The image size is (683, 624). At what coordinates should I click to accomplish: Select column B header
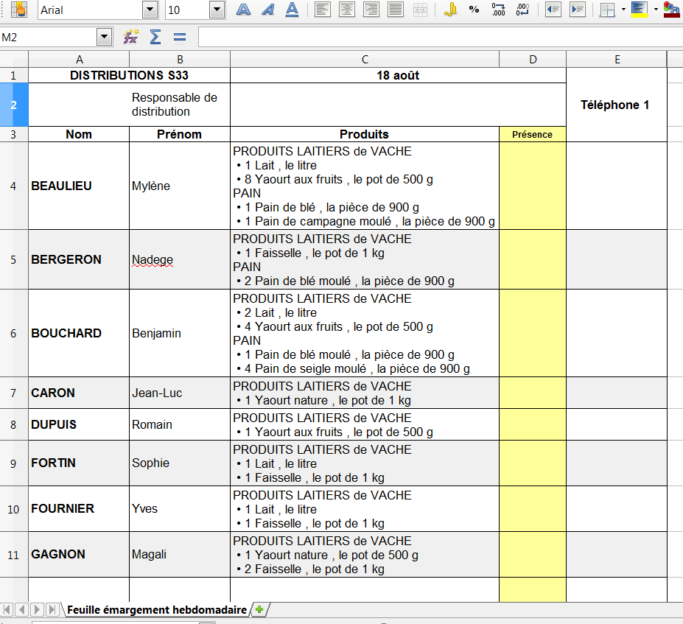pos(180,59)
